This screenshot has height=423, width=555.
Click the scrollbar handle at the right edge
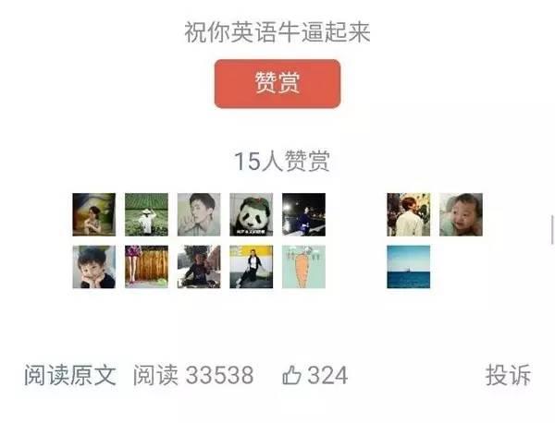click(552, 229)
